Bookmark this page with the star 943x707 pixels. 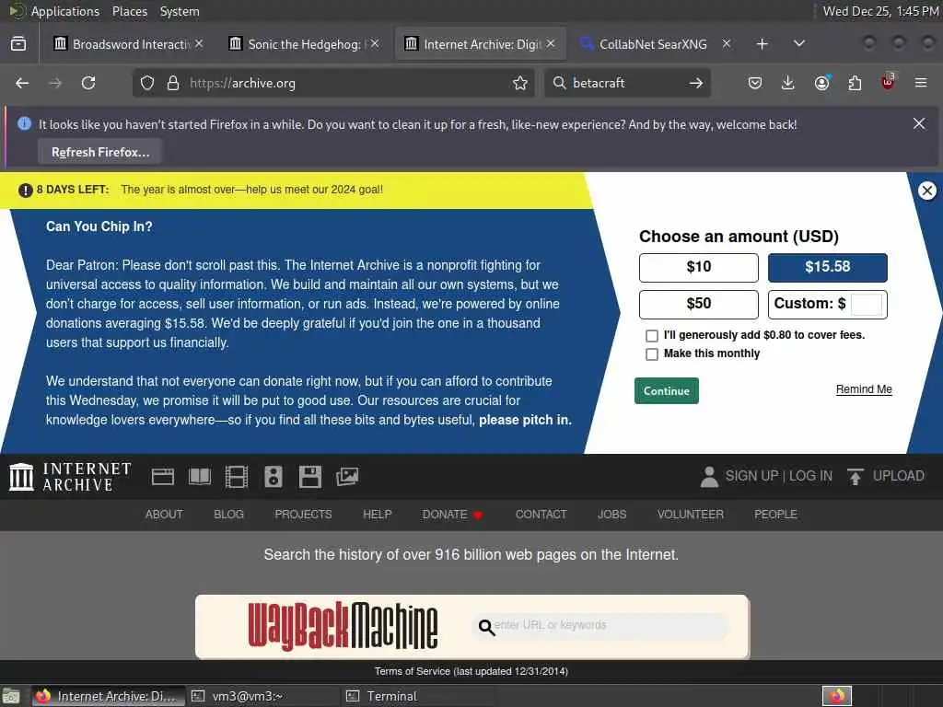520,83
